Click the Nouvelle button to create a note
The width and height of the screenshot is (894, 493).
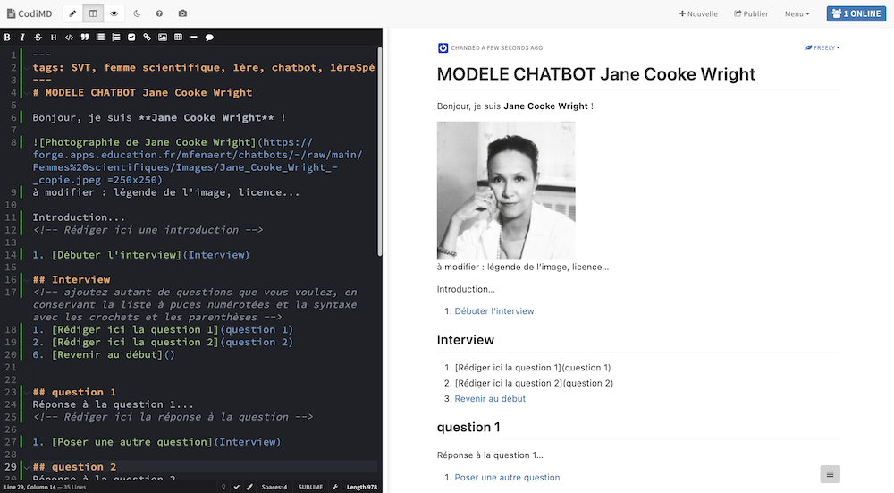tap(698, 13)
